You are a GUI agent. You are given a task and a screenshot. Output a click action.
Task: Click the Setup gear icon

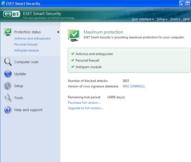pyautogui.click(x=8, y=86)
